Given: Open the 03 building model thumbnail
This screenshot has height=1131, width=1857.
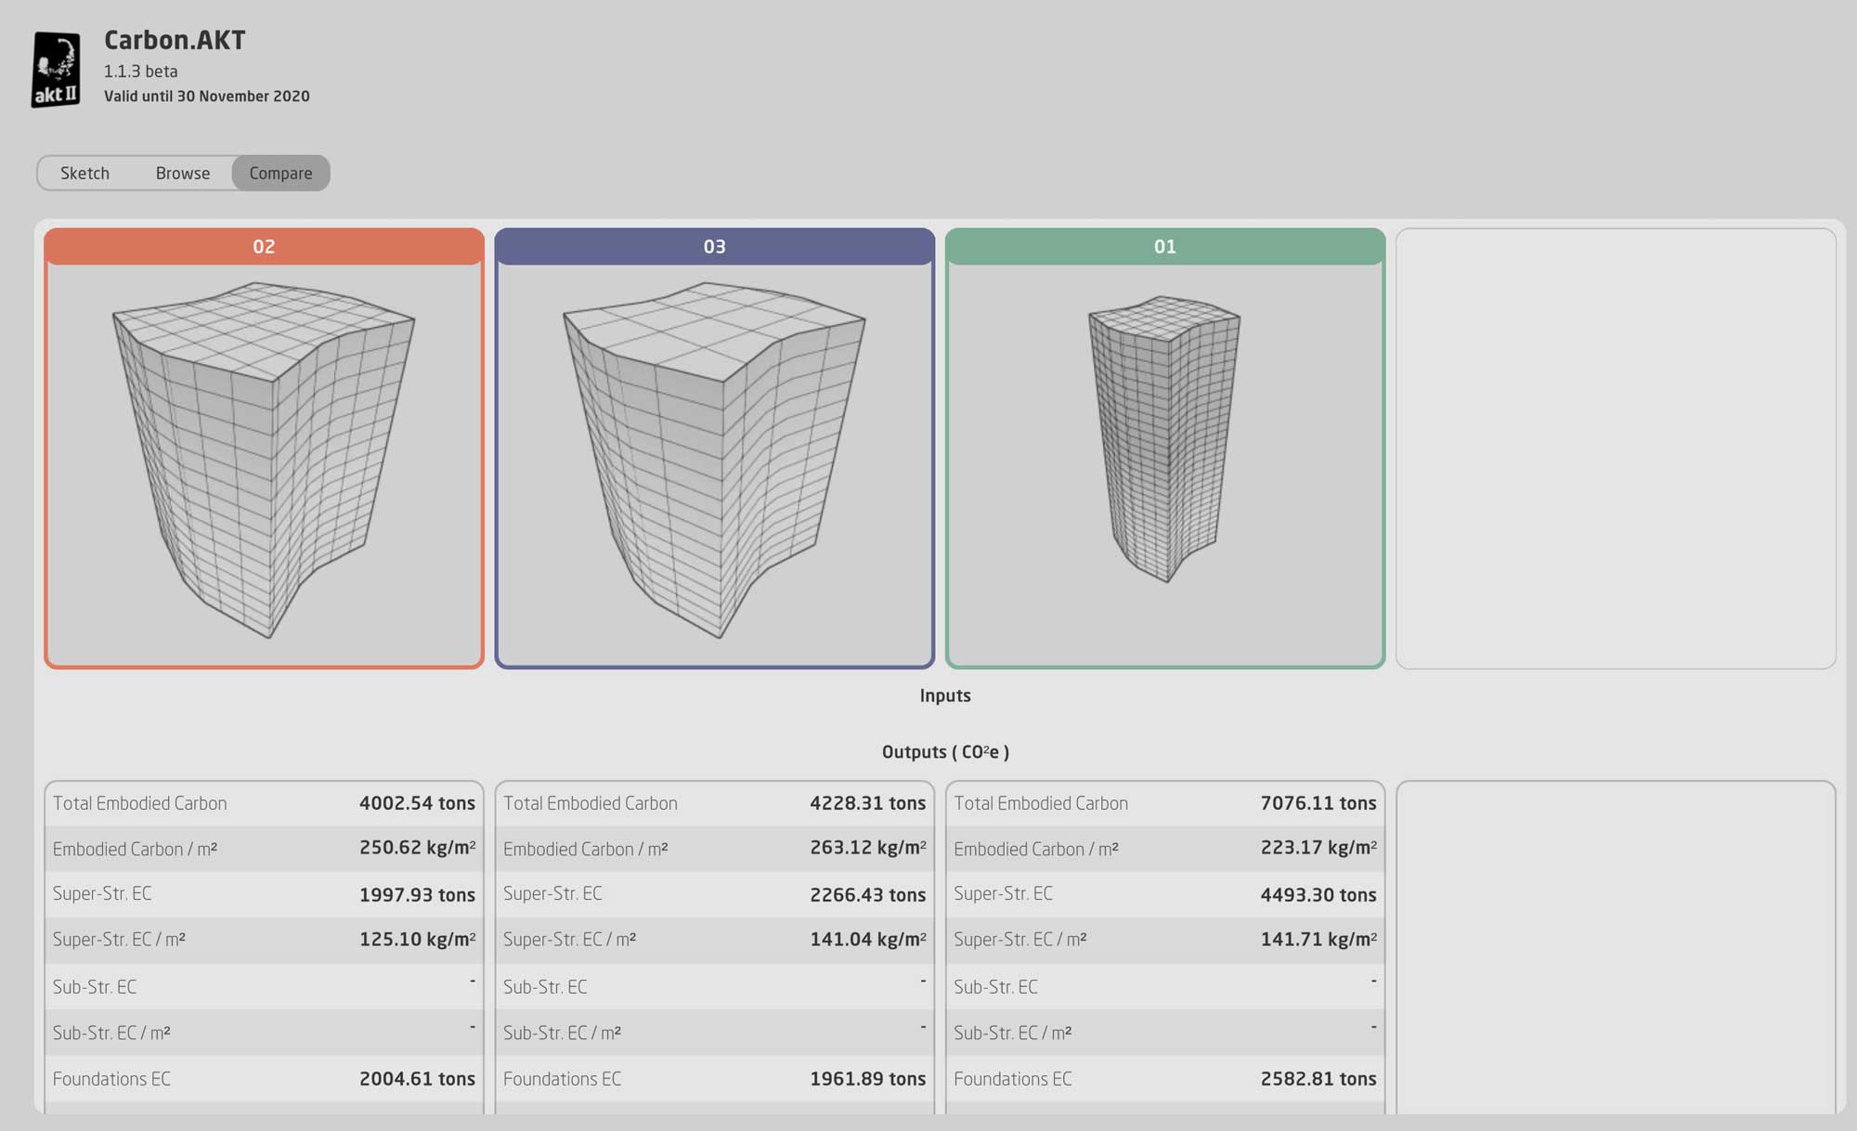Looking at the screenshot, I should (x=714, y=461).
